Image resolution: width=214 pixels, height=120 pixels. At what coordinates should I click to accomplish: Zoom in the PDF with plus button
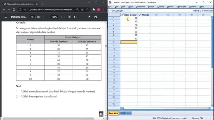pos(61,17)
